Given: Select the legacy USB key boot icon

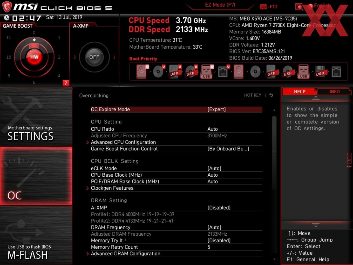Looking at the screenshot, I should (x=304, y=71).
